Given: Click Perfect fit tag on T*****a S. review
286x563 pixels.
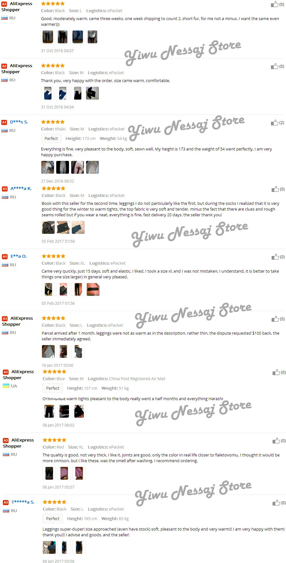Looking at the screenshot, I should [53, 518].
